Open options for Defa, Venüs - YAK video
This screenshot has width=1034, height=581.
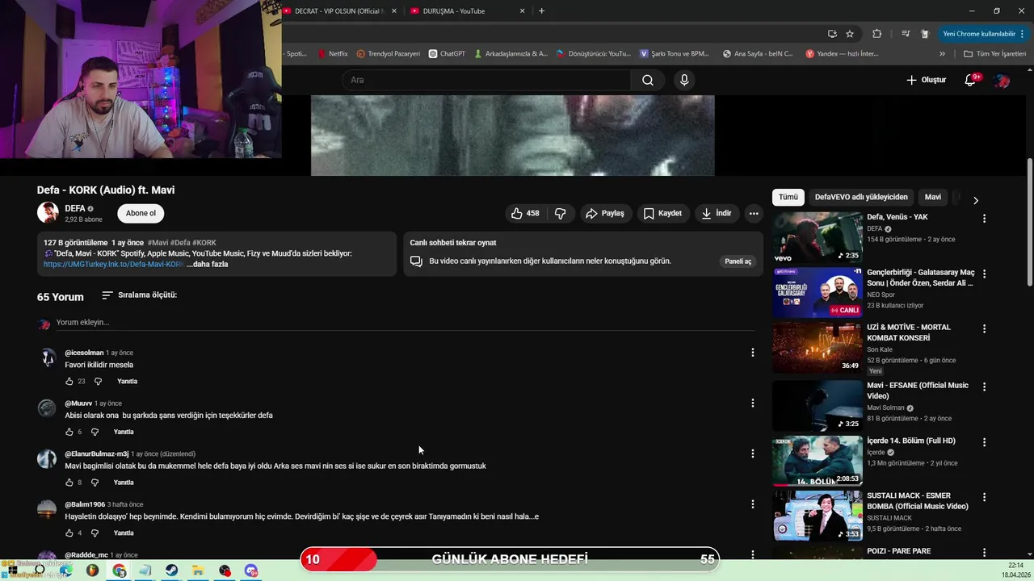pyautogui.click(x=984, y=219)
